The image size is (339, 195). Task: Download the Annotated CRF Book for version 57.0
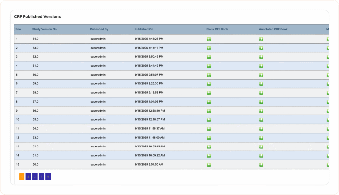click(261, 102)
